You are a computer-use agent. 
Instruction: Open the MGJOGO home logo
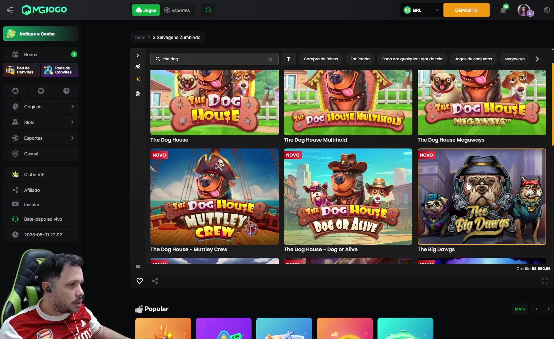click(44, 10)
